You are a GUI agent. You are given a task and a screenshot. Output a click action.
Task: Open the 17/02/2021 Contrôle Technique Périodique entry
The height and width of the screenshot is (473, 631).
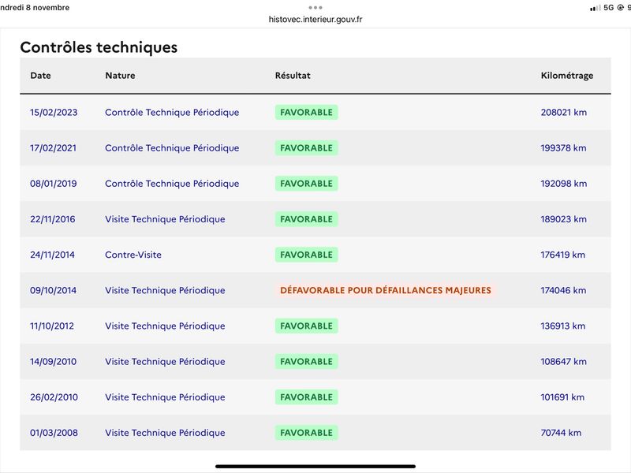click(172, 148)
